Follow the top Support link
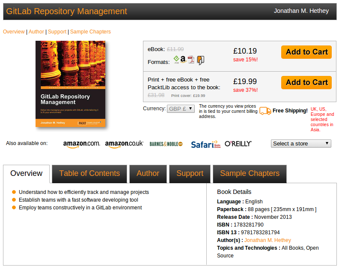This screenshot has width=339, height=269. click(x=57, y=32)
